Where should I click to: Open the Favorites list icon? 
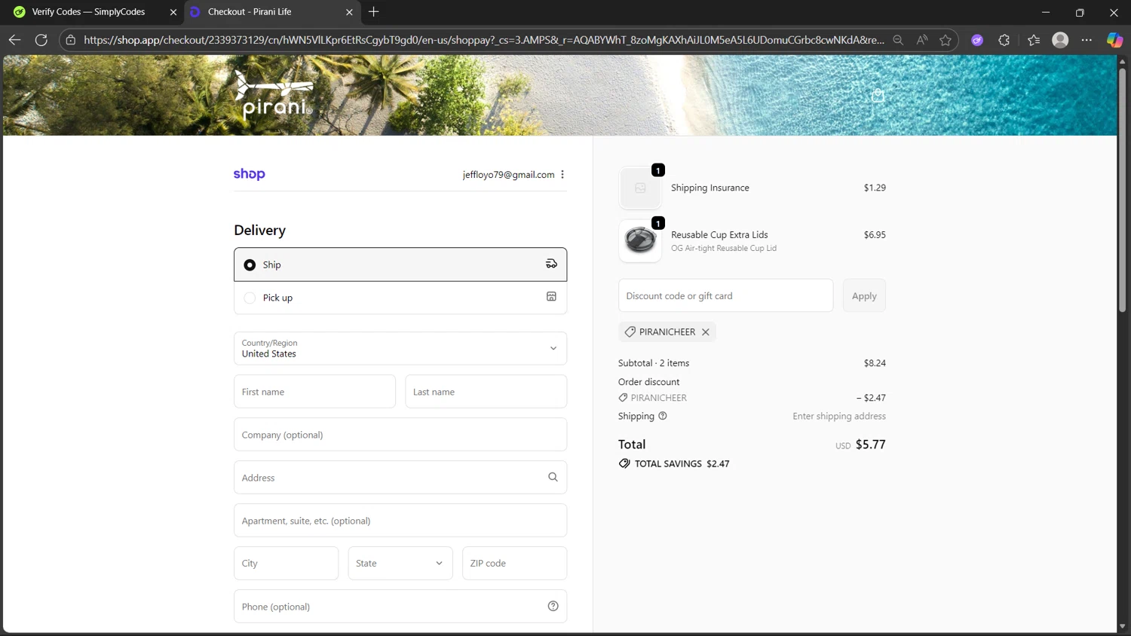[1033, 40]
